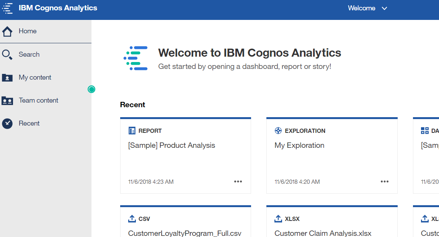Click the Welcome to IBM Cognos Analytics heading
This screenshot has height=237, width=439.
(x=250, y=53)
